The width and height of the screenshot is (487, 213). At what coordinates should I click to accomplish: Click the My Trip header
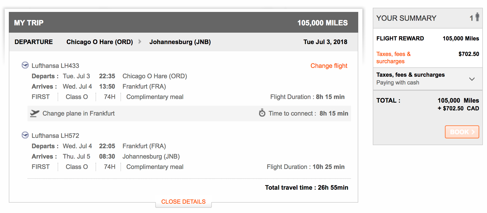click(x=29, y=23)
